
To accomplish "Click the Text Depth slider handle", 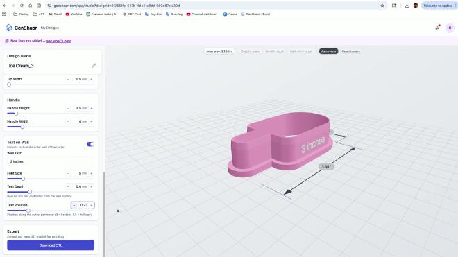I will [30, 192].
